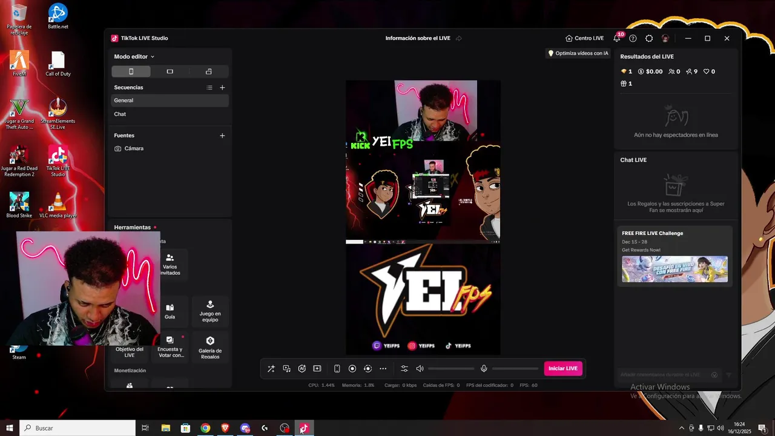This screenshot has width=775, height=436.
Task: Click the clip capture dashed-circle icon
Action: click(x=368, y=369)
